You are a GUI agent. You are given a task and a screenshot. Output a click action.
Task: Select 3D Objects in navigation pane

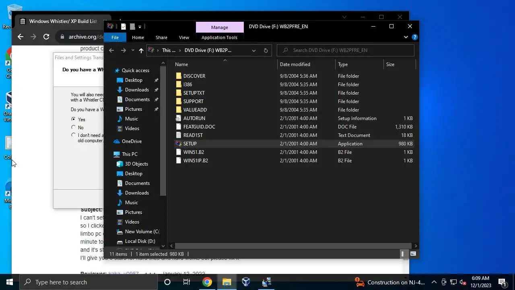click(x=136, y=164)
